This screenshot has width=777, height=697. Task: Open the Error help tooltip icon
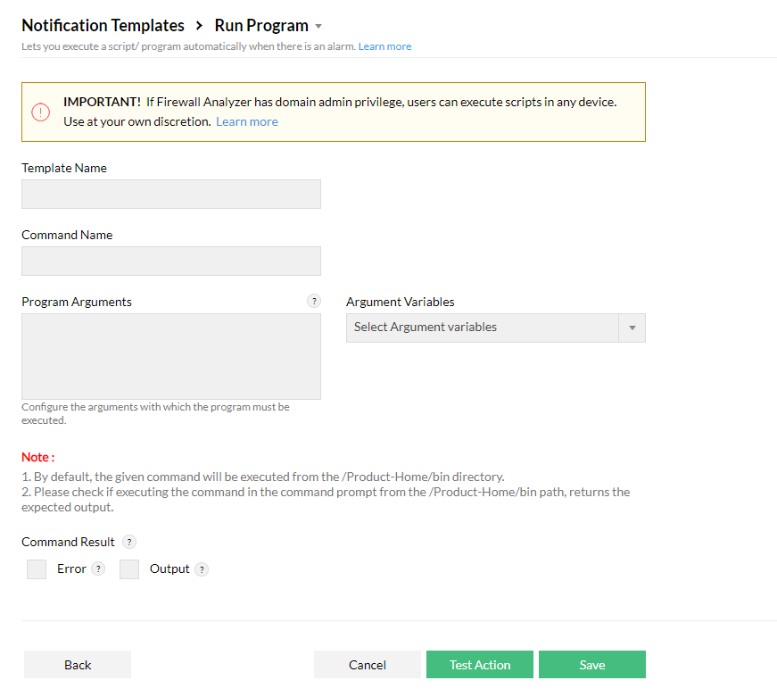98,568
